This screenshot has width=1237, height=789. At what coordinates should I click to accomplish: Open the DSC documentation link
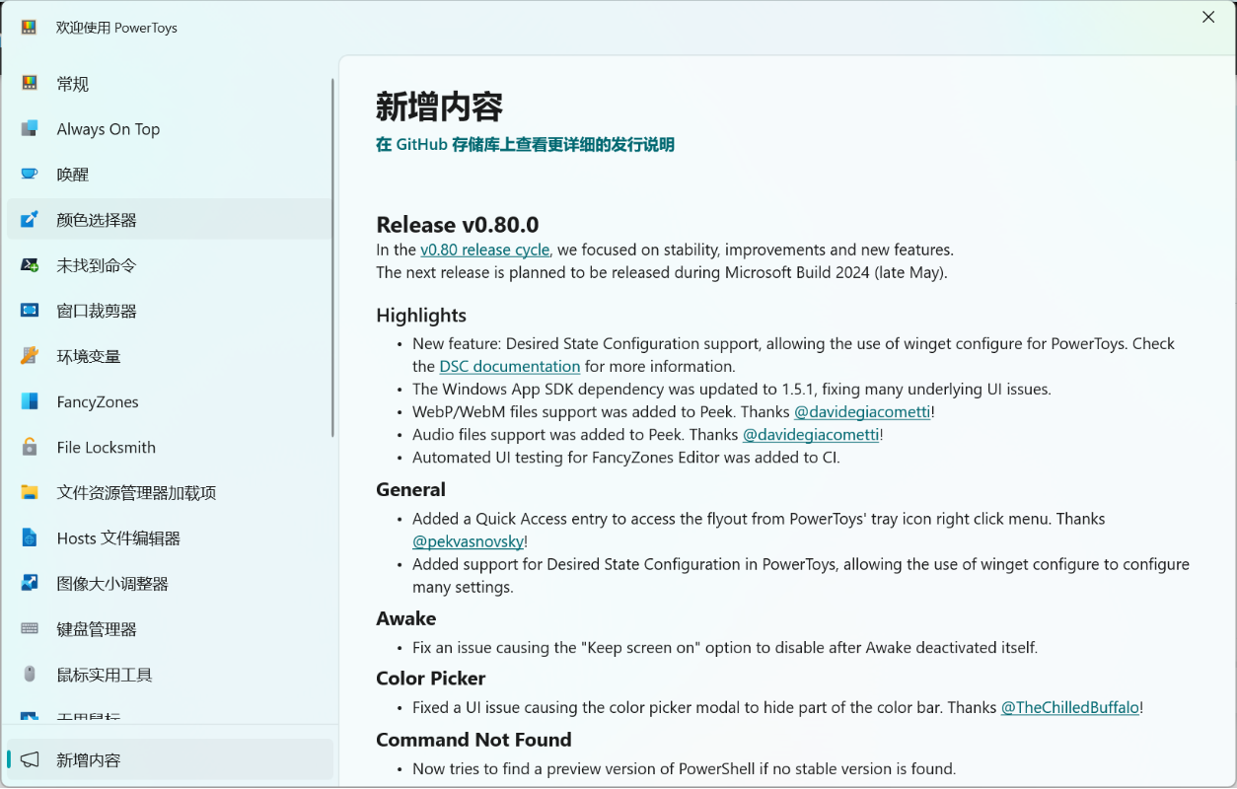pos(510,366)
